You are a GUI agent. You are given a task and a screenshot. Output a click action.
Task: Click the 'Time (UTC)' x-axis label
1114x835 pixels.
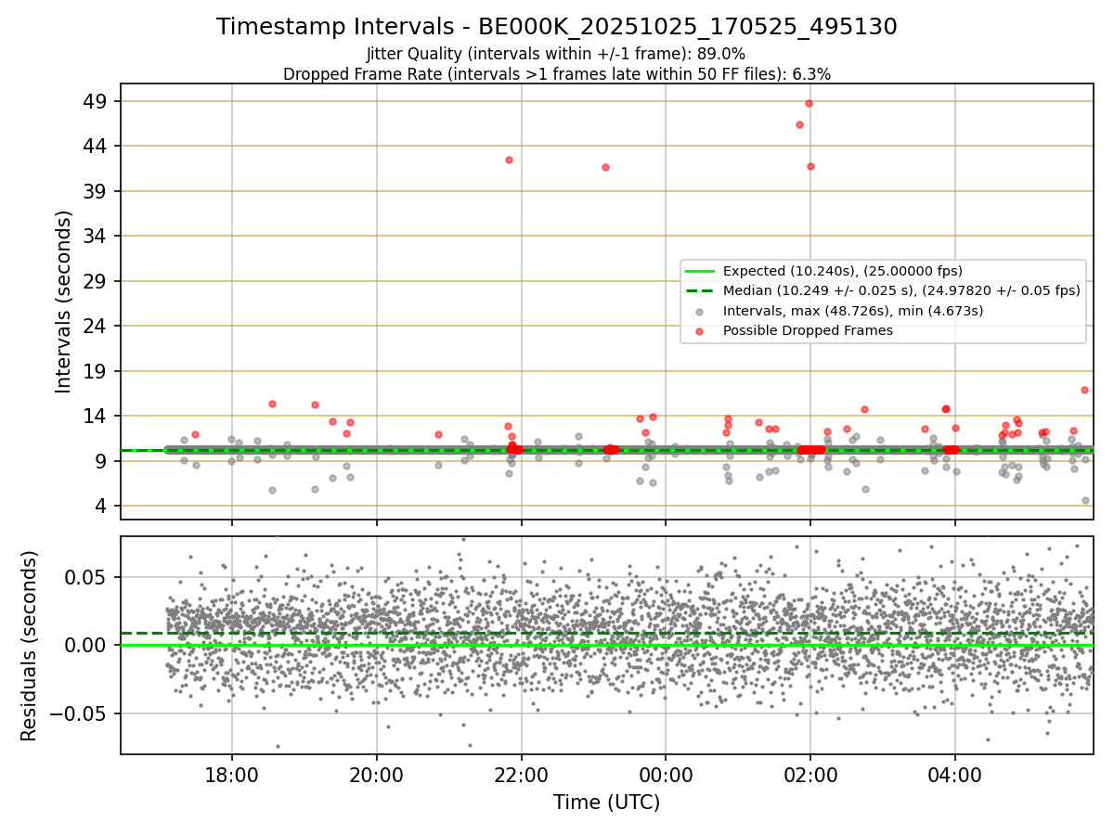606,803
